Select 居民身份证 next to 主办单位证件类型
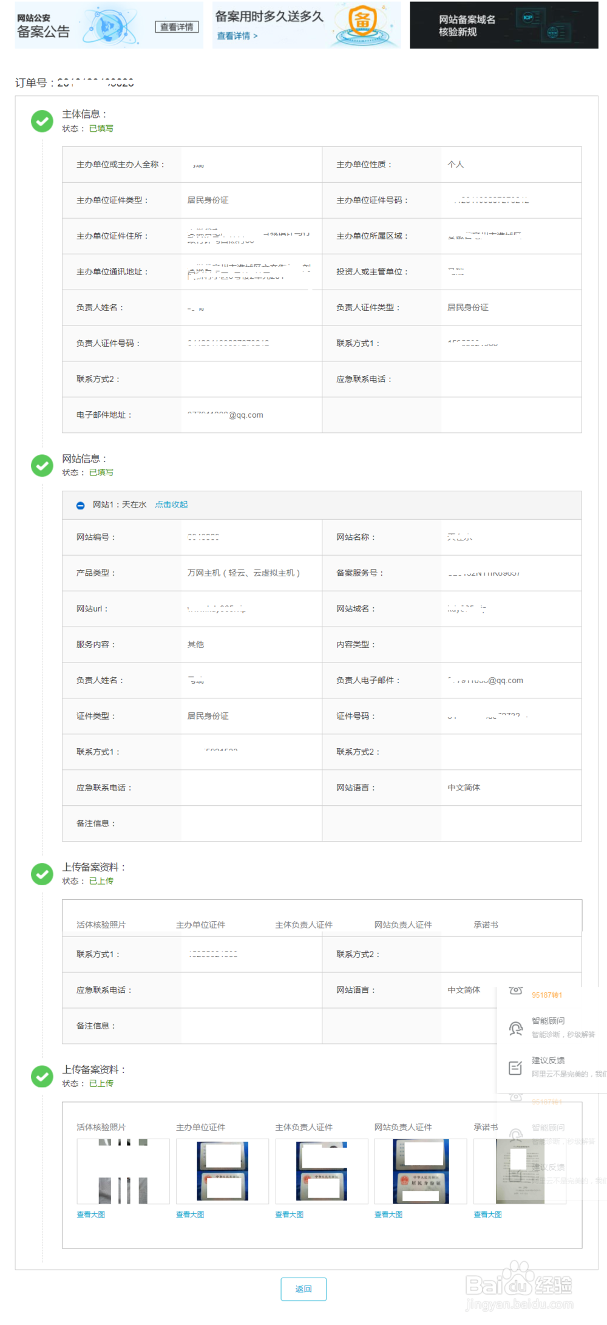Screen dimensions: 607x1325 click(208, 200)
